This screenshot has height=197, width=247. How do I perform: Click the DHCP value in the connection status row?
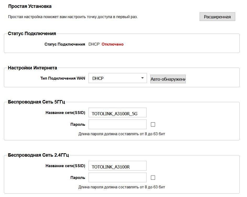pyautogui.click(x=94, y=44)
